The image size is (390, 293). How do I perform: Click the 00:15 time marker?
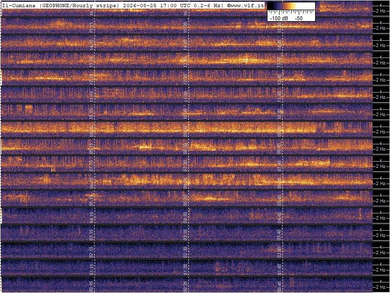point(91,287)
